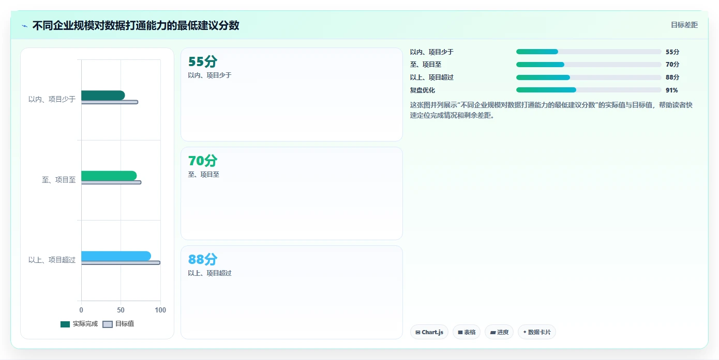
Task: Click the 以上、项目超过 axis label in chart
Action: click(x=52, y=260)
